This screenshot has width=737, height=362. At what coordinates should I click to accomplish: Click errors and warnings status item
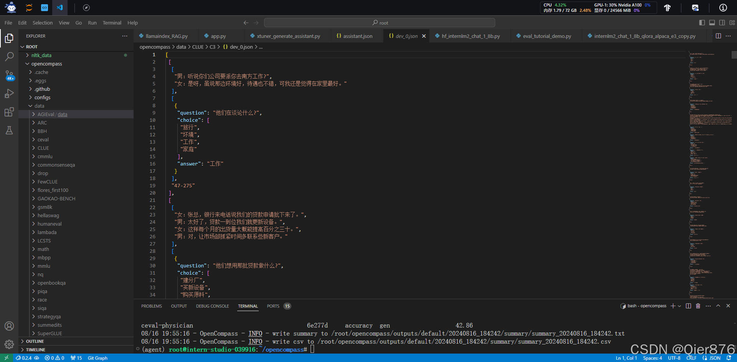[x=55, y=358]
